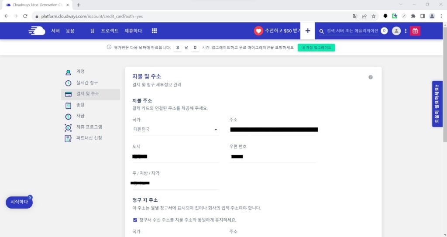Click the pink gift box icon
This screenshot has width=447, height=237.
415,31
